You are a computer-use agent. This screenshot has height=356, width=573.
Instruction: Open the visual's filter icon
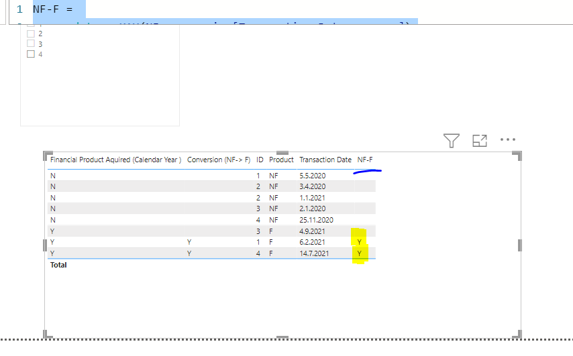pyautogui.click(x=452, y=141)
